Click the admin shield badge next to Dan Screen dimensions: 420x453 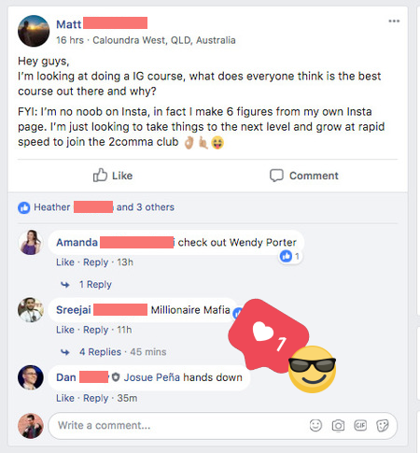pos(116,377)
